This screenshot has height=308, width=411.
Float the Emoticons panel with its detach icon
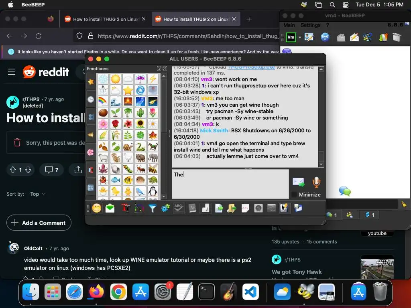(x=159, y=68)
